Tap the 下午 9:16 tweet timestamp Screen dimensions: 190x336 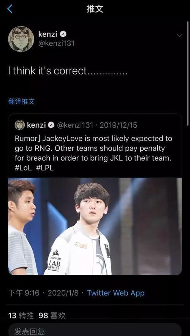[x=24, y=293]
